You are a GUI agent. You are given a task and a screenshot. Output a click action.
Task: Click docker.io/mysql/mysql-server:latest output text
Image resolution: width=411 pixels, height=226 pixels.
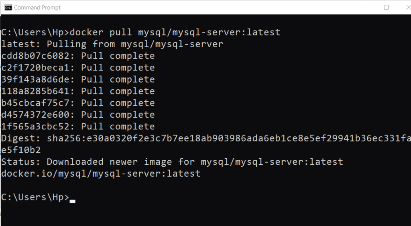point(101,174)
